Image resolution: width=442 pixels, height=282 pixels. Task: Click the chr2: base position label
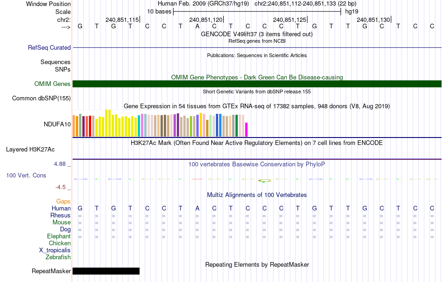point(64,20)
